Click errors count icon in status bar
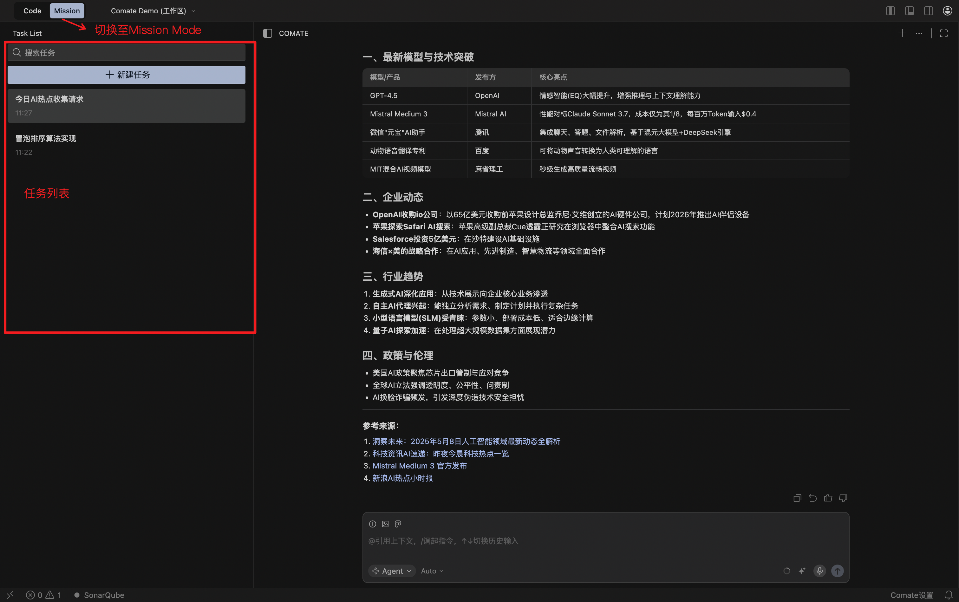Viewport: 959px width, 602px height. [x=34, y=595]
